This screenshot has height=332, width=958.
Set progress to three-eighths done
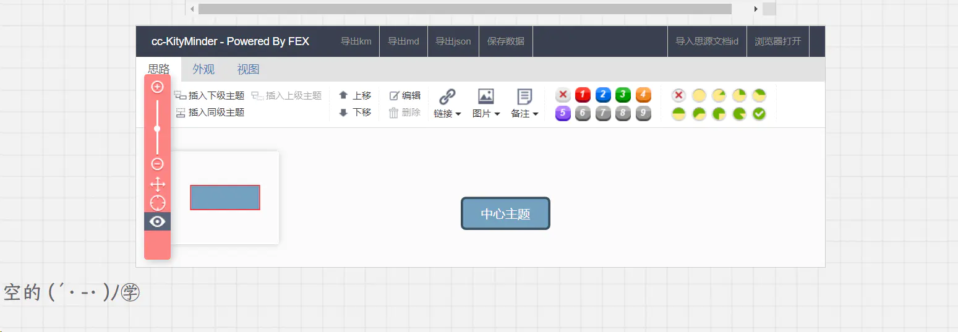(759, 95)
